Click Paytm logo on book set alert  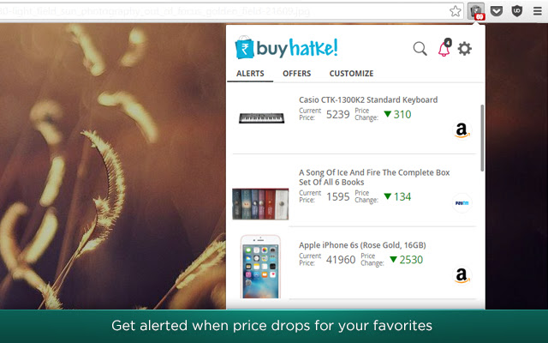tap(462, 203)
